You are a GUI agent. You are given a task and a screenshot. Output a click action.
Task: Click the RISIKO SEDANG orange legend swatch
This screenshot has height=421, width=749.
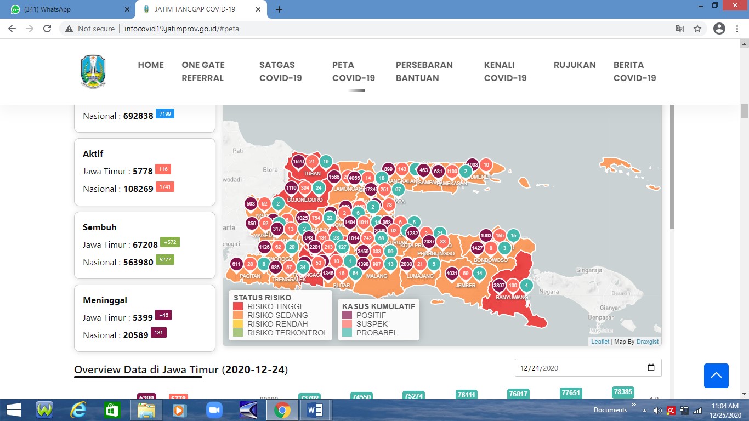coord(237,315)
